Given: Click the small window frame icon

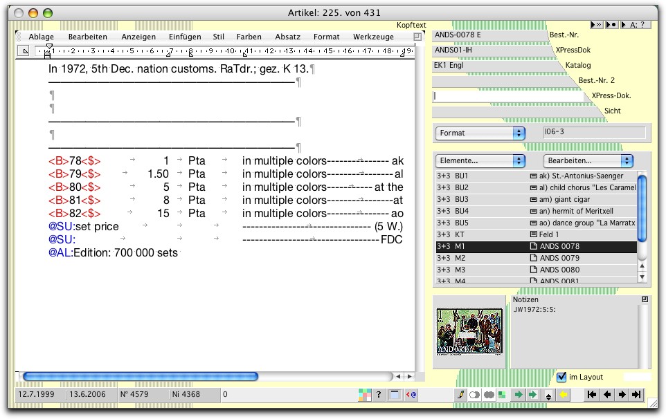Looking at the screenshot, I should tap(395, 395).
